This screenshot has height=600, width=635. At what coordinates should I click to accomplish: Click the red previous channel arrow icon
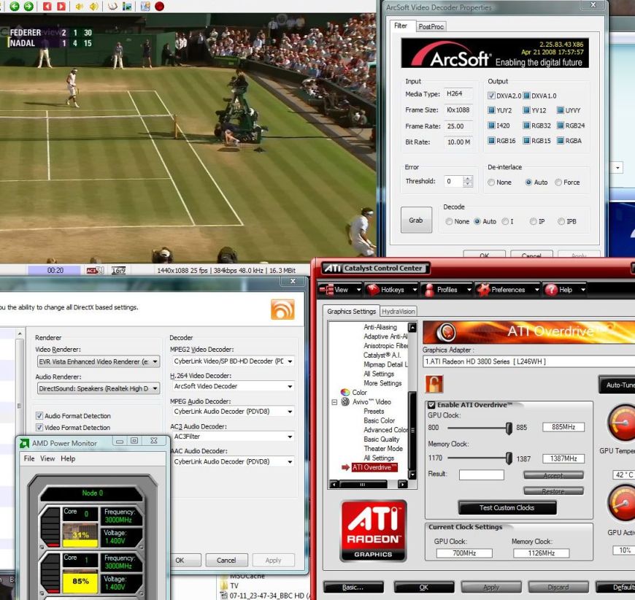coord(47,6)
